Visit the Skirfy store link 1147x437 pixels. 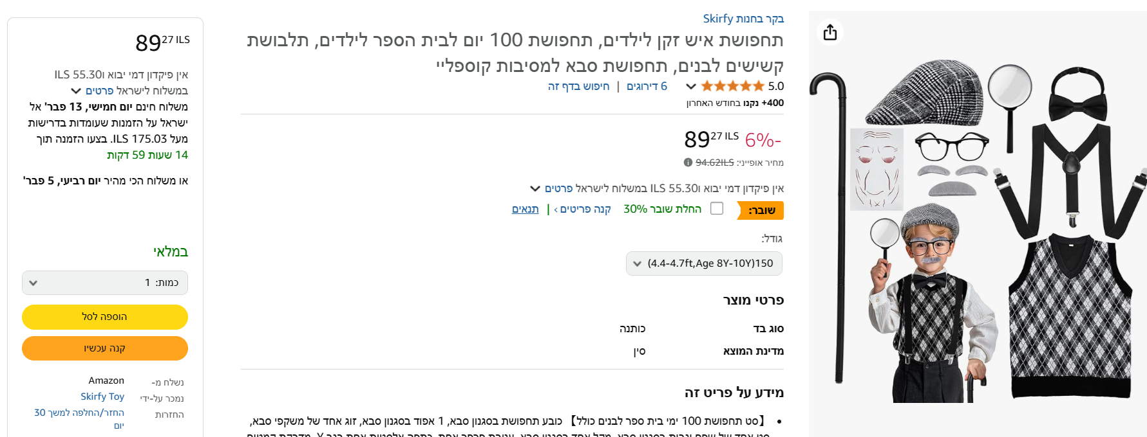tap(743, 19)
